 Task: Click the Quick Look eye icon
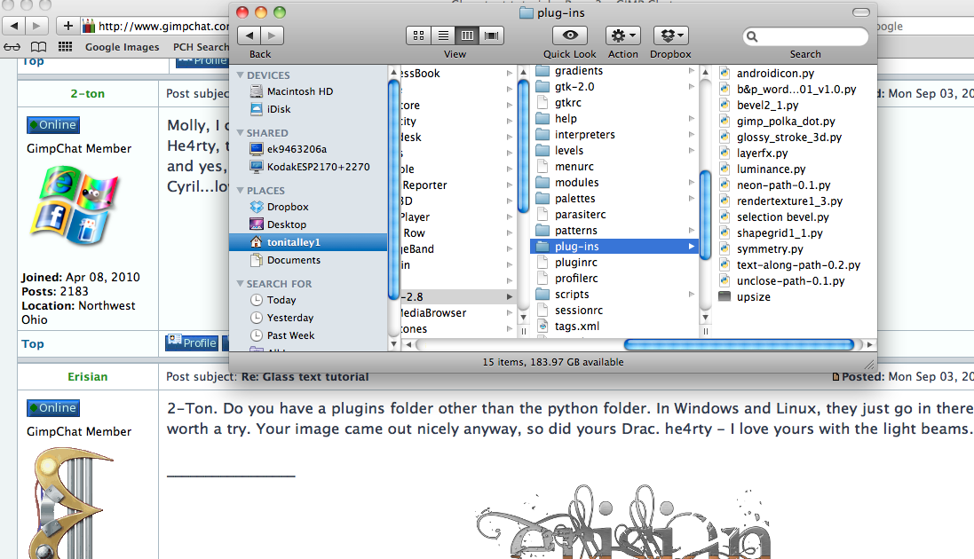click(x=569, y=35)
